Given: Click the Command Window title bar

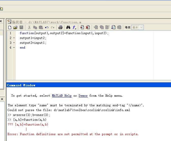Looking at the screenshot, I should pos(89,85).
